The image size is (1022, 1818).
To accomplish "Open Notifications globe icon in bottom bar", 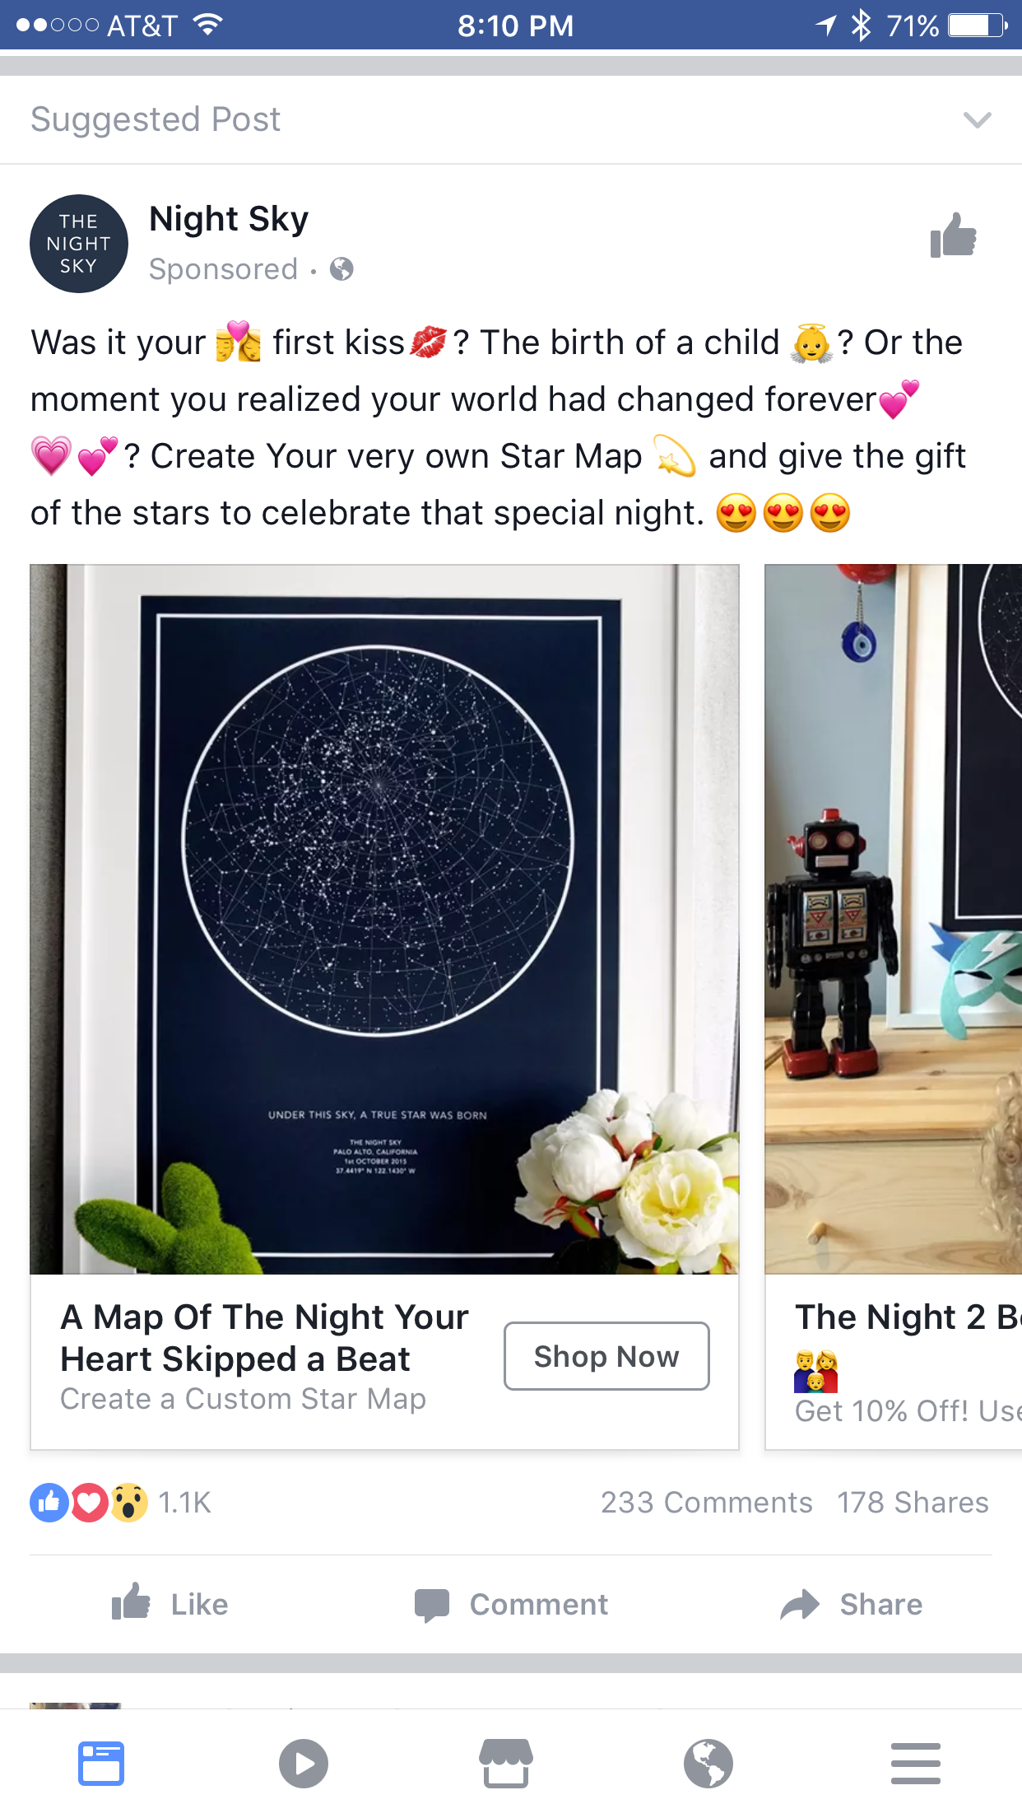I will [x=708, y=1764].
